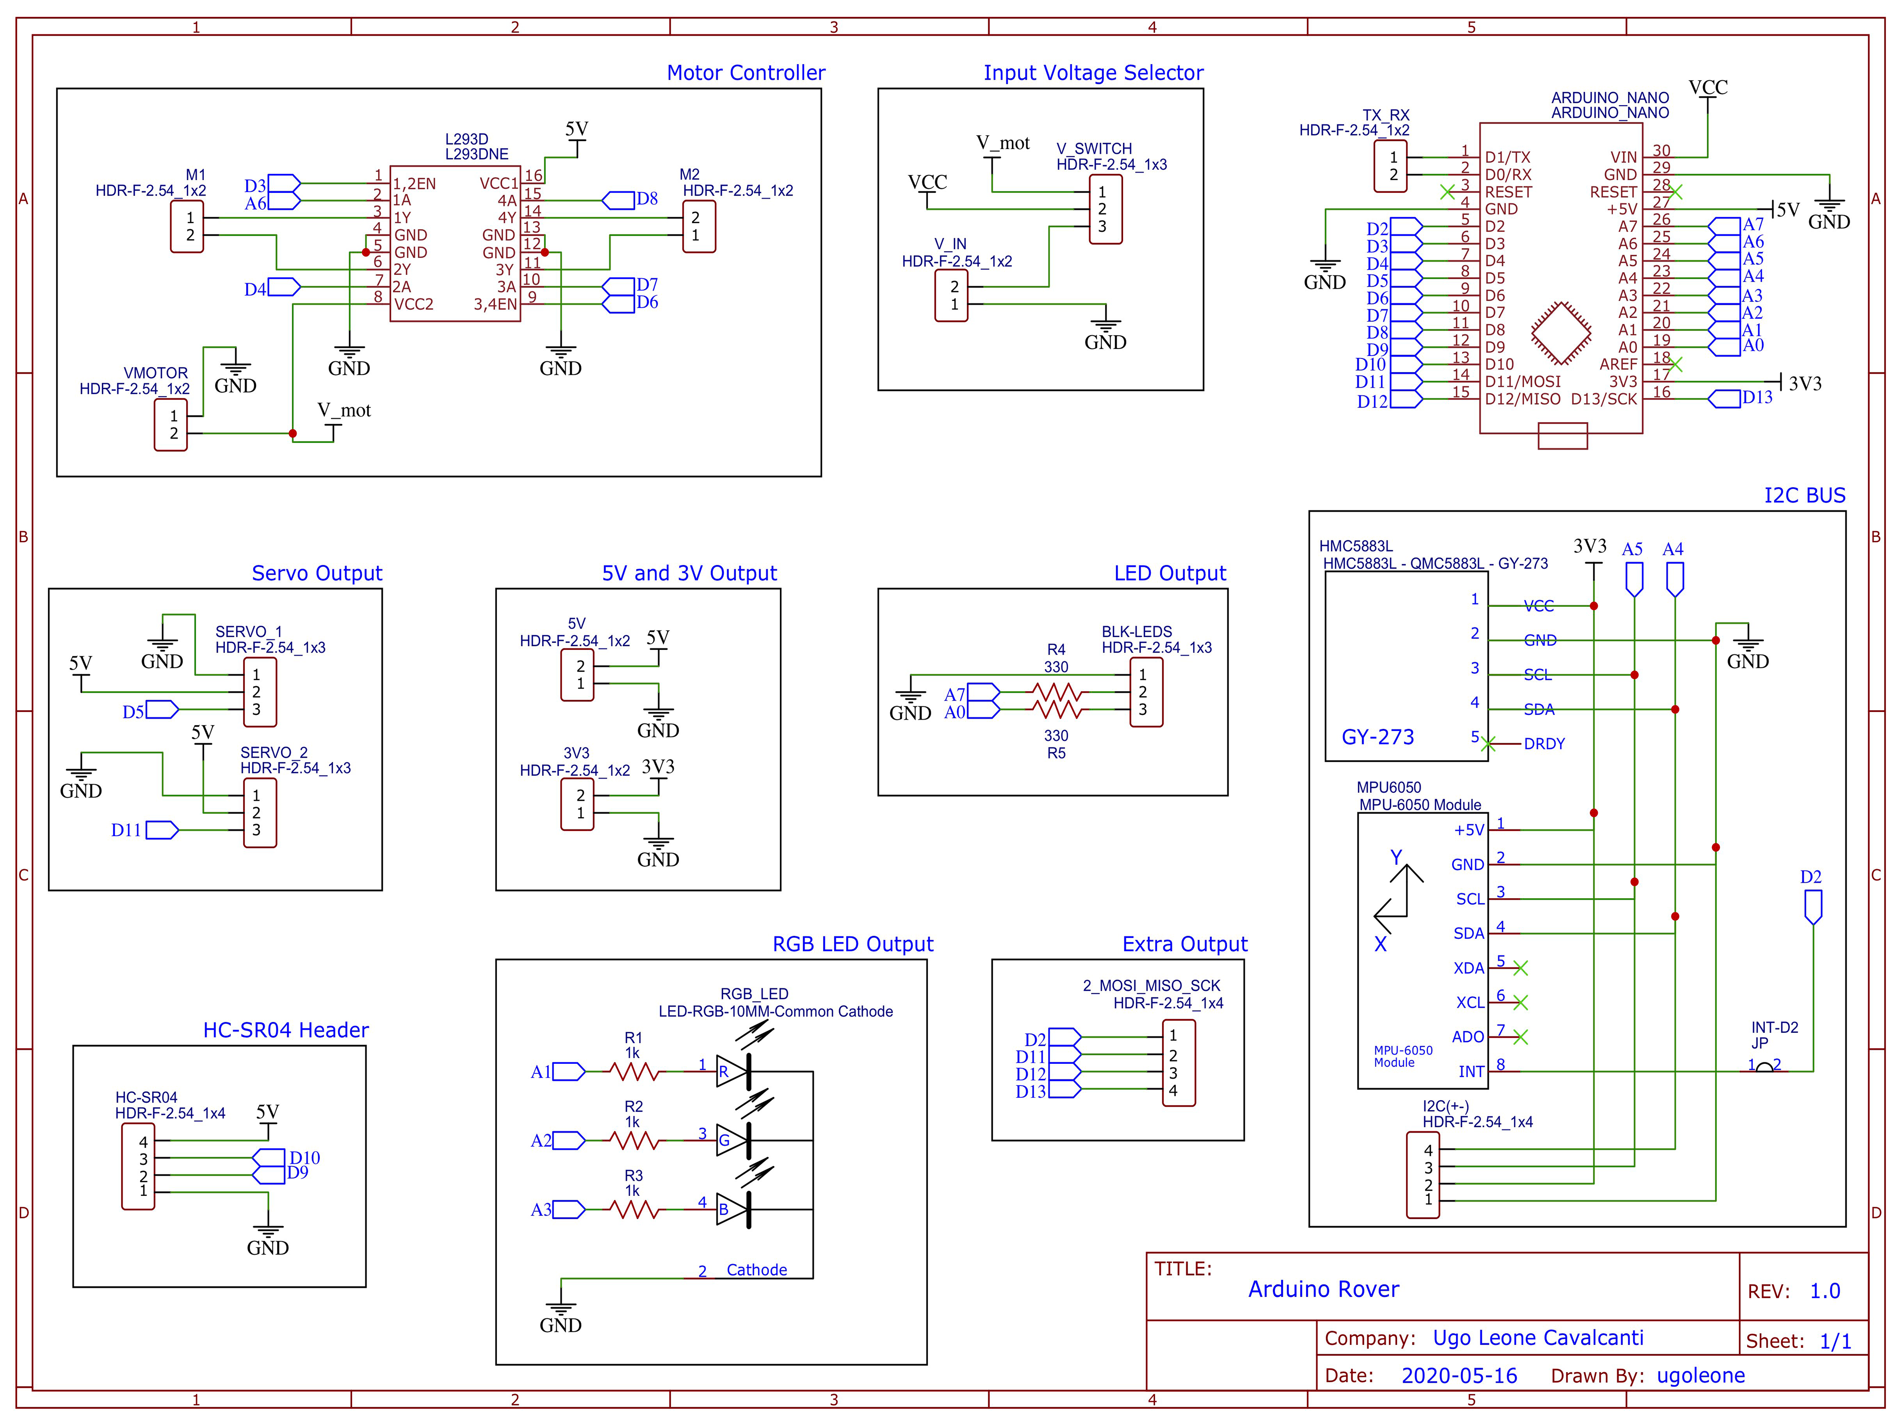
Task: Select the D8 net port flag near L293D
Action: pyautogui.click(x=629, y=200)
